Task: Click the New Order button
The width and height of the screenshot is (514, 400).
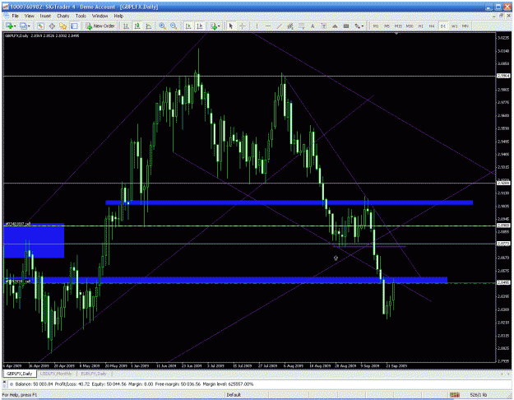Action: coord(100,26)
